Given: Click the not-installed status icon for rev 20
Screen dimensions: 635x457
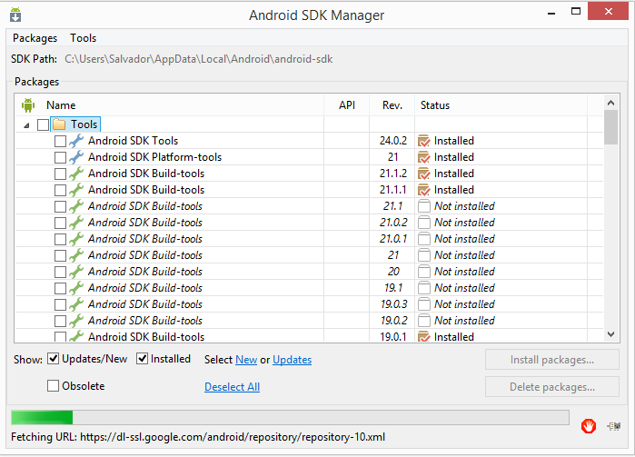Looking at the screenshot, I should click(x=424, y=272).
